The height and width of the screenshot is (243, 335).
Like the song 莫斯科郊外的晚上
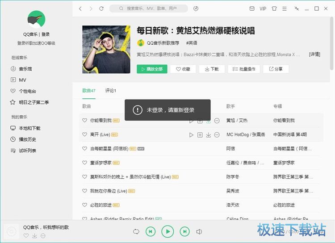pos(84,177)
